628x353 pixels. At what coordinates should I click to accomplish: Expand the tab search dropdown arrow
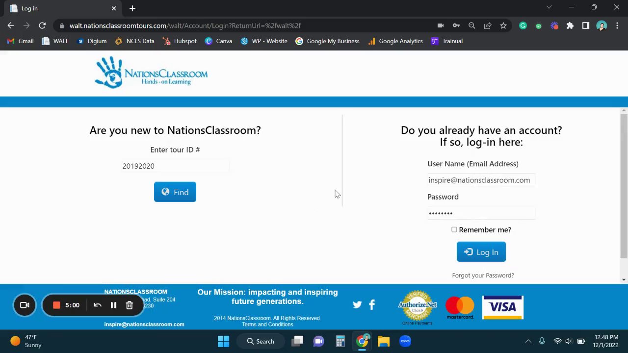coord(549,7)
